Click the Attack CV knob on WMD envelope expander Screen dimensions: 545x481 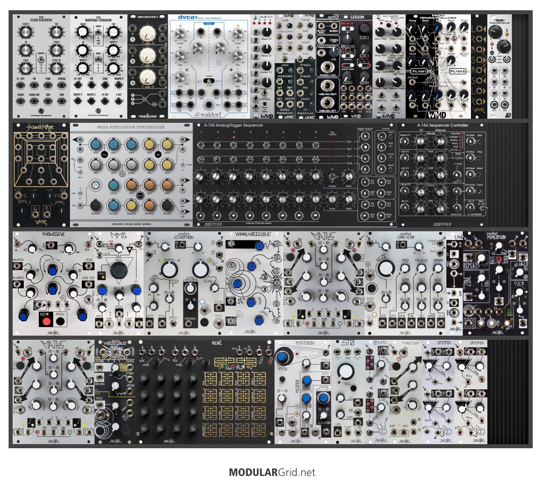click(266, 32)
